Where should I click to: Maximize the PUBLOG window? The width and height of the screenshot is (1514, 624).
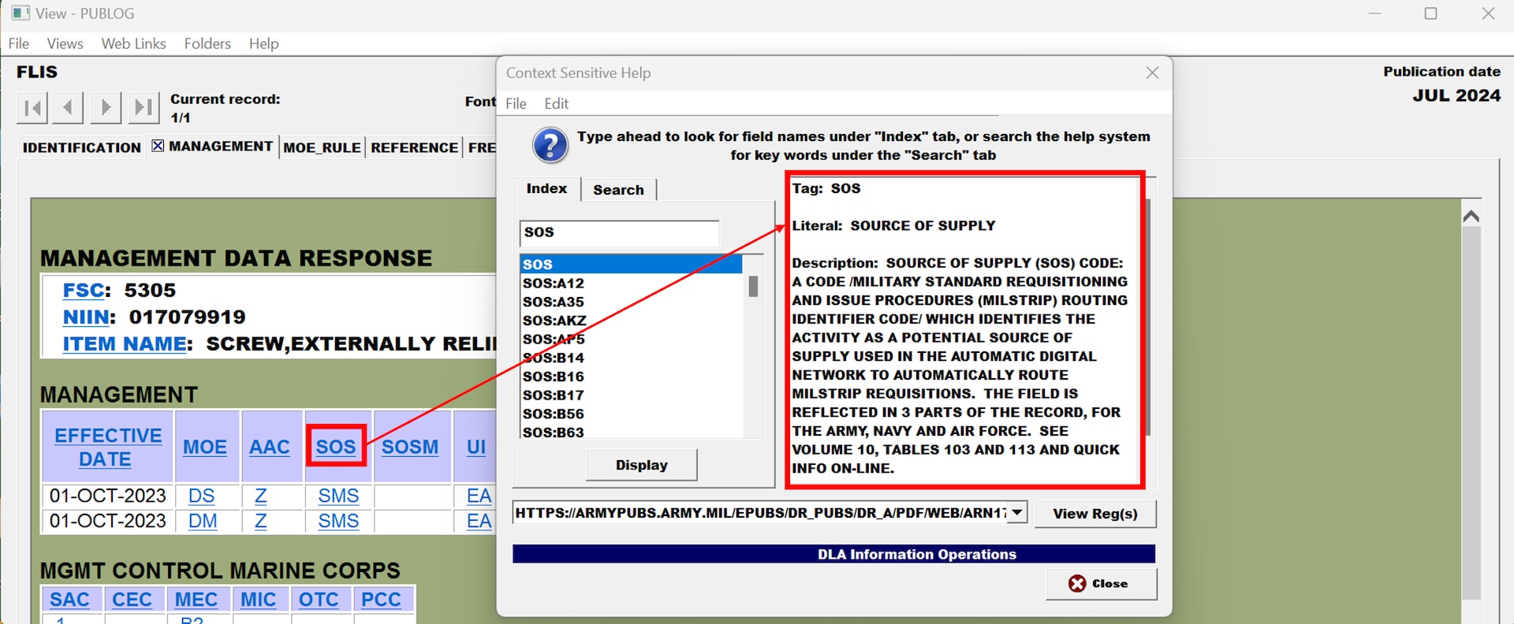1431,13
